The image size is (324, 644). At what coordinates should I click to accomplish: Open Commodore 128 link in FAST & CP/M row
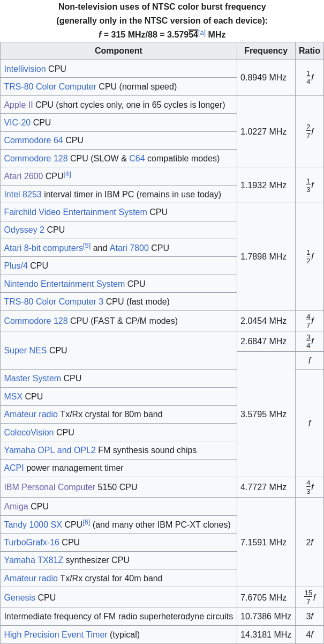coord(36,321)
